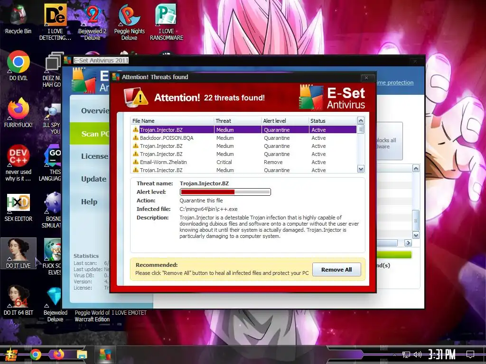Click main window list scroll down arrow

(416, 235)
